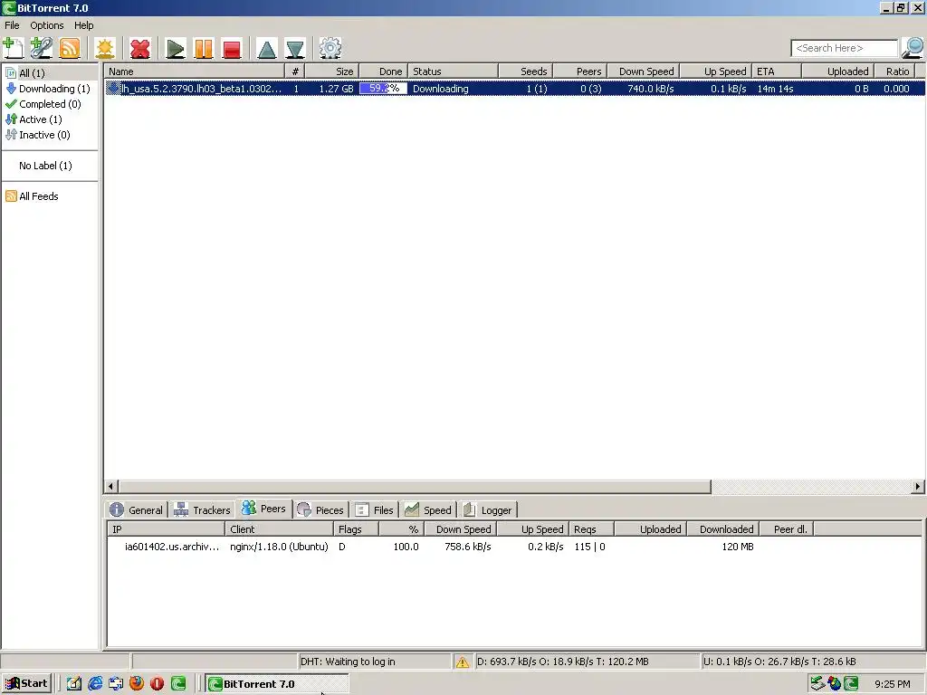Viewport: 927px width, 695px height.
Task: Launch Internet Explorer from quick launch
Action: pyautogui.click(x=94, y=684)
